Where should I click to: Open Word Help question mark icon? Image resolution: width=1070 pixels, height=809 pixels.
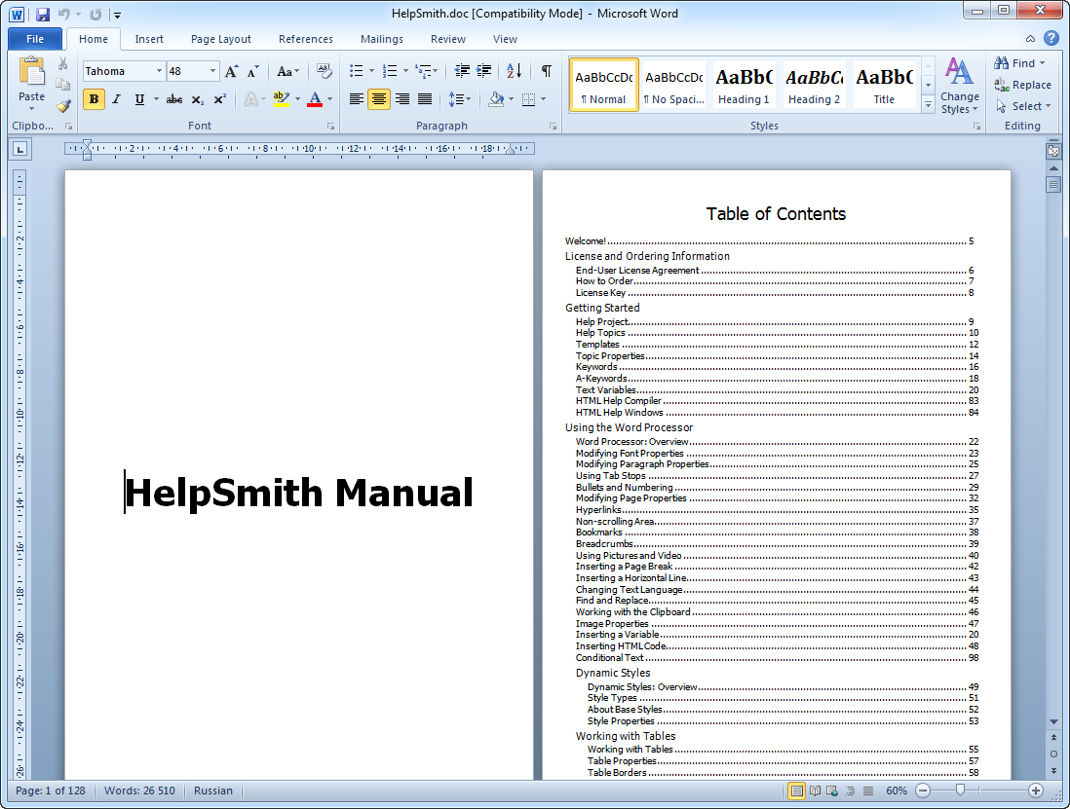[x=1051, y=38]
